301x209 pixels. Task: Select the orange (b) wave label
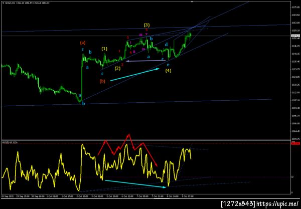pyautogui.click(x=102, y=81)
